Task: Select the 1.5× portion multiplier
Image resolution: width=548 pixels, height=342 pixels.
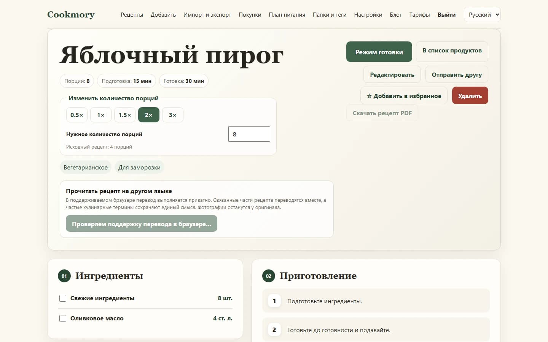Action: tap(125, 115)
